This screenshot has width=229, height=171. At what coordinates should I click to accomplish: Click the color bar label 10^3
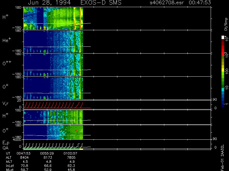(226, 55)
